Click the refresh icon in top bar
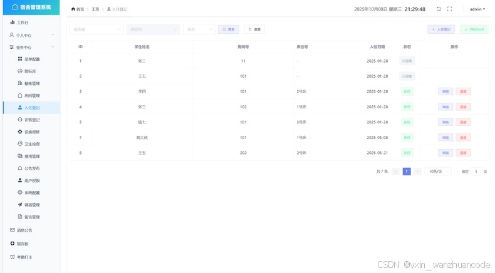The height and width of the screenshot is (273, 495). click(439, 9)
